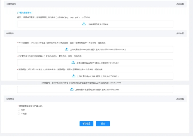
Task: Select the 同意 radio button
Action: 19,110
